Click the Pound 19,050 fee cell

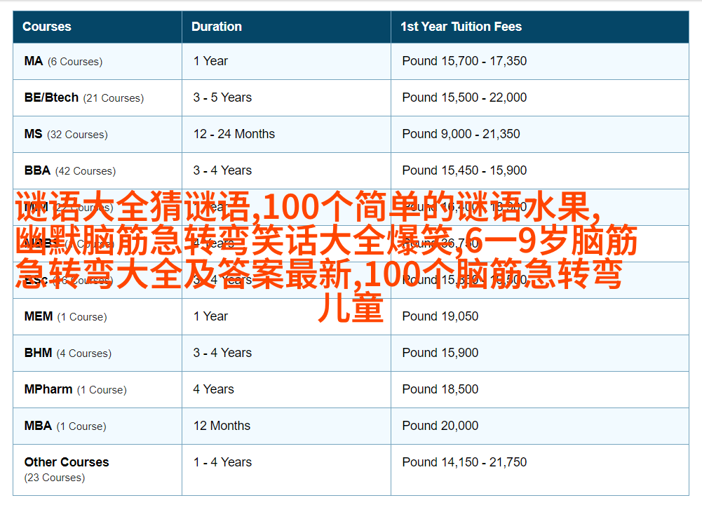click(x=440, y=316)
